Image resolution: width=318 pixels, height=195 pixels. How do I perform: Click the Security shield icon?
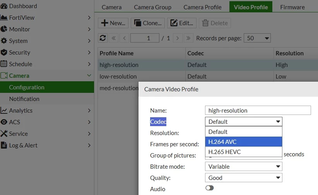coord(3,52)
